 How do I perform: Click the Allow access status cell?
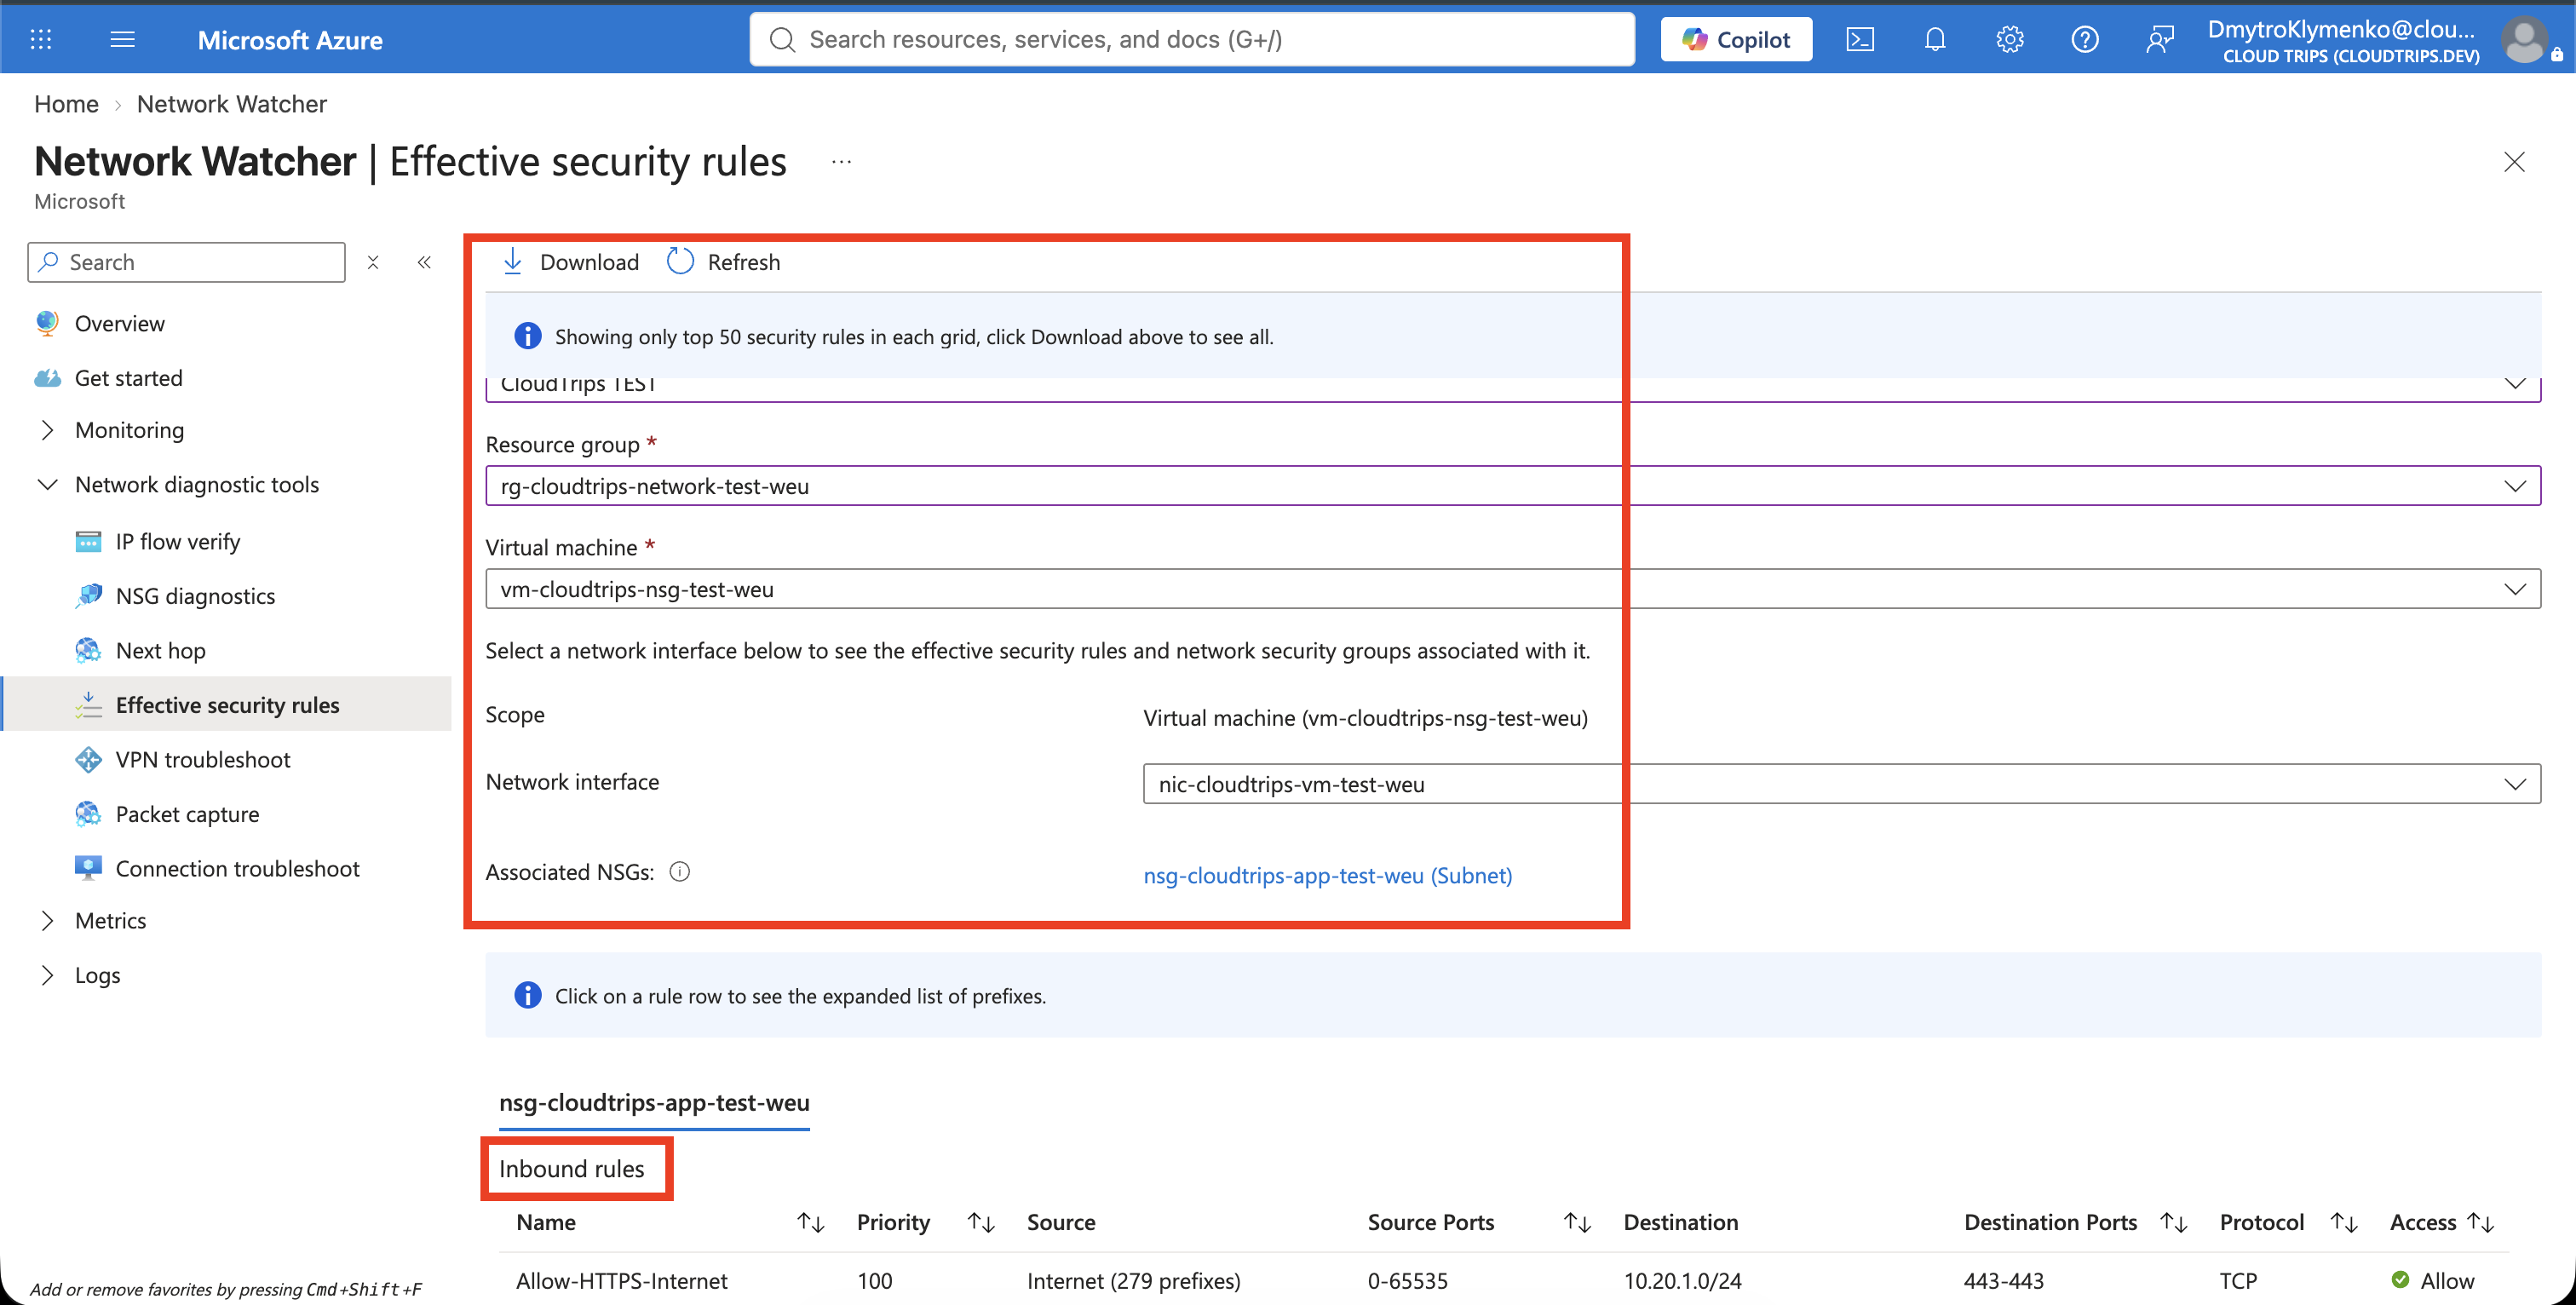(x=2433, y=1281)
